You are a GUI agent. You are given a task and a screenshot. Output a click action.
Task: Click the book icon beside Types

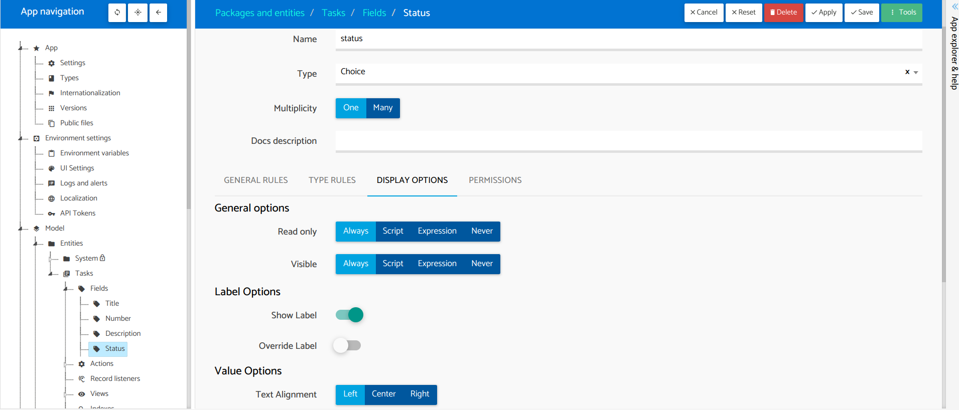(x=52, y=78)
